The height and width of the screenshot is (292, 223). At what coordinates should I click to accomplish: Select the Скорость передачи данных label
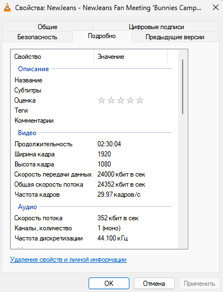tap(53, 174)
